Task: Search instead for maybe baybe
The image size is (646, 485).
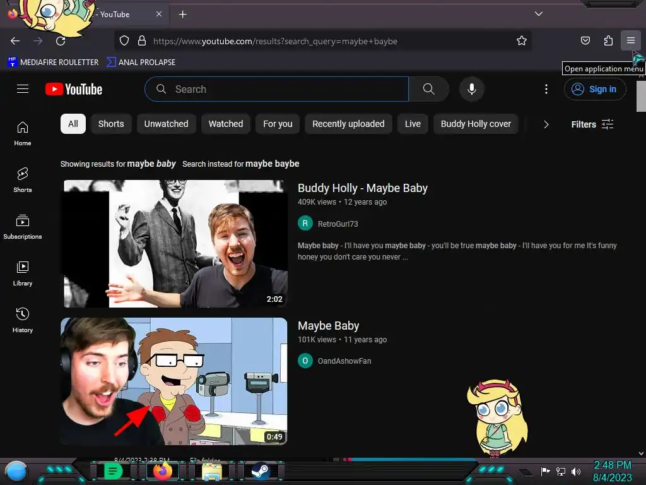Action: pyautogui.click(x=273, y=164)
